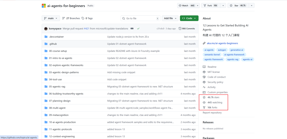Click the scale icon beside Security policy

[204, 82]
